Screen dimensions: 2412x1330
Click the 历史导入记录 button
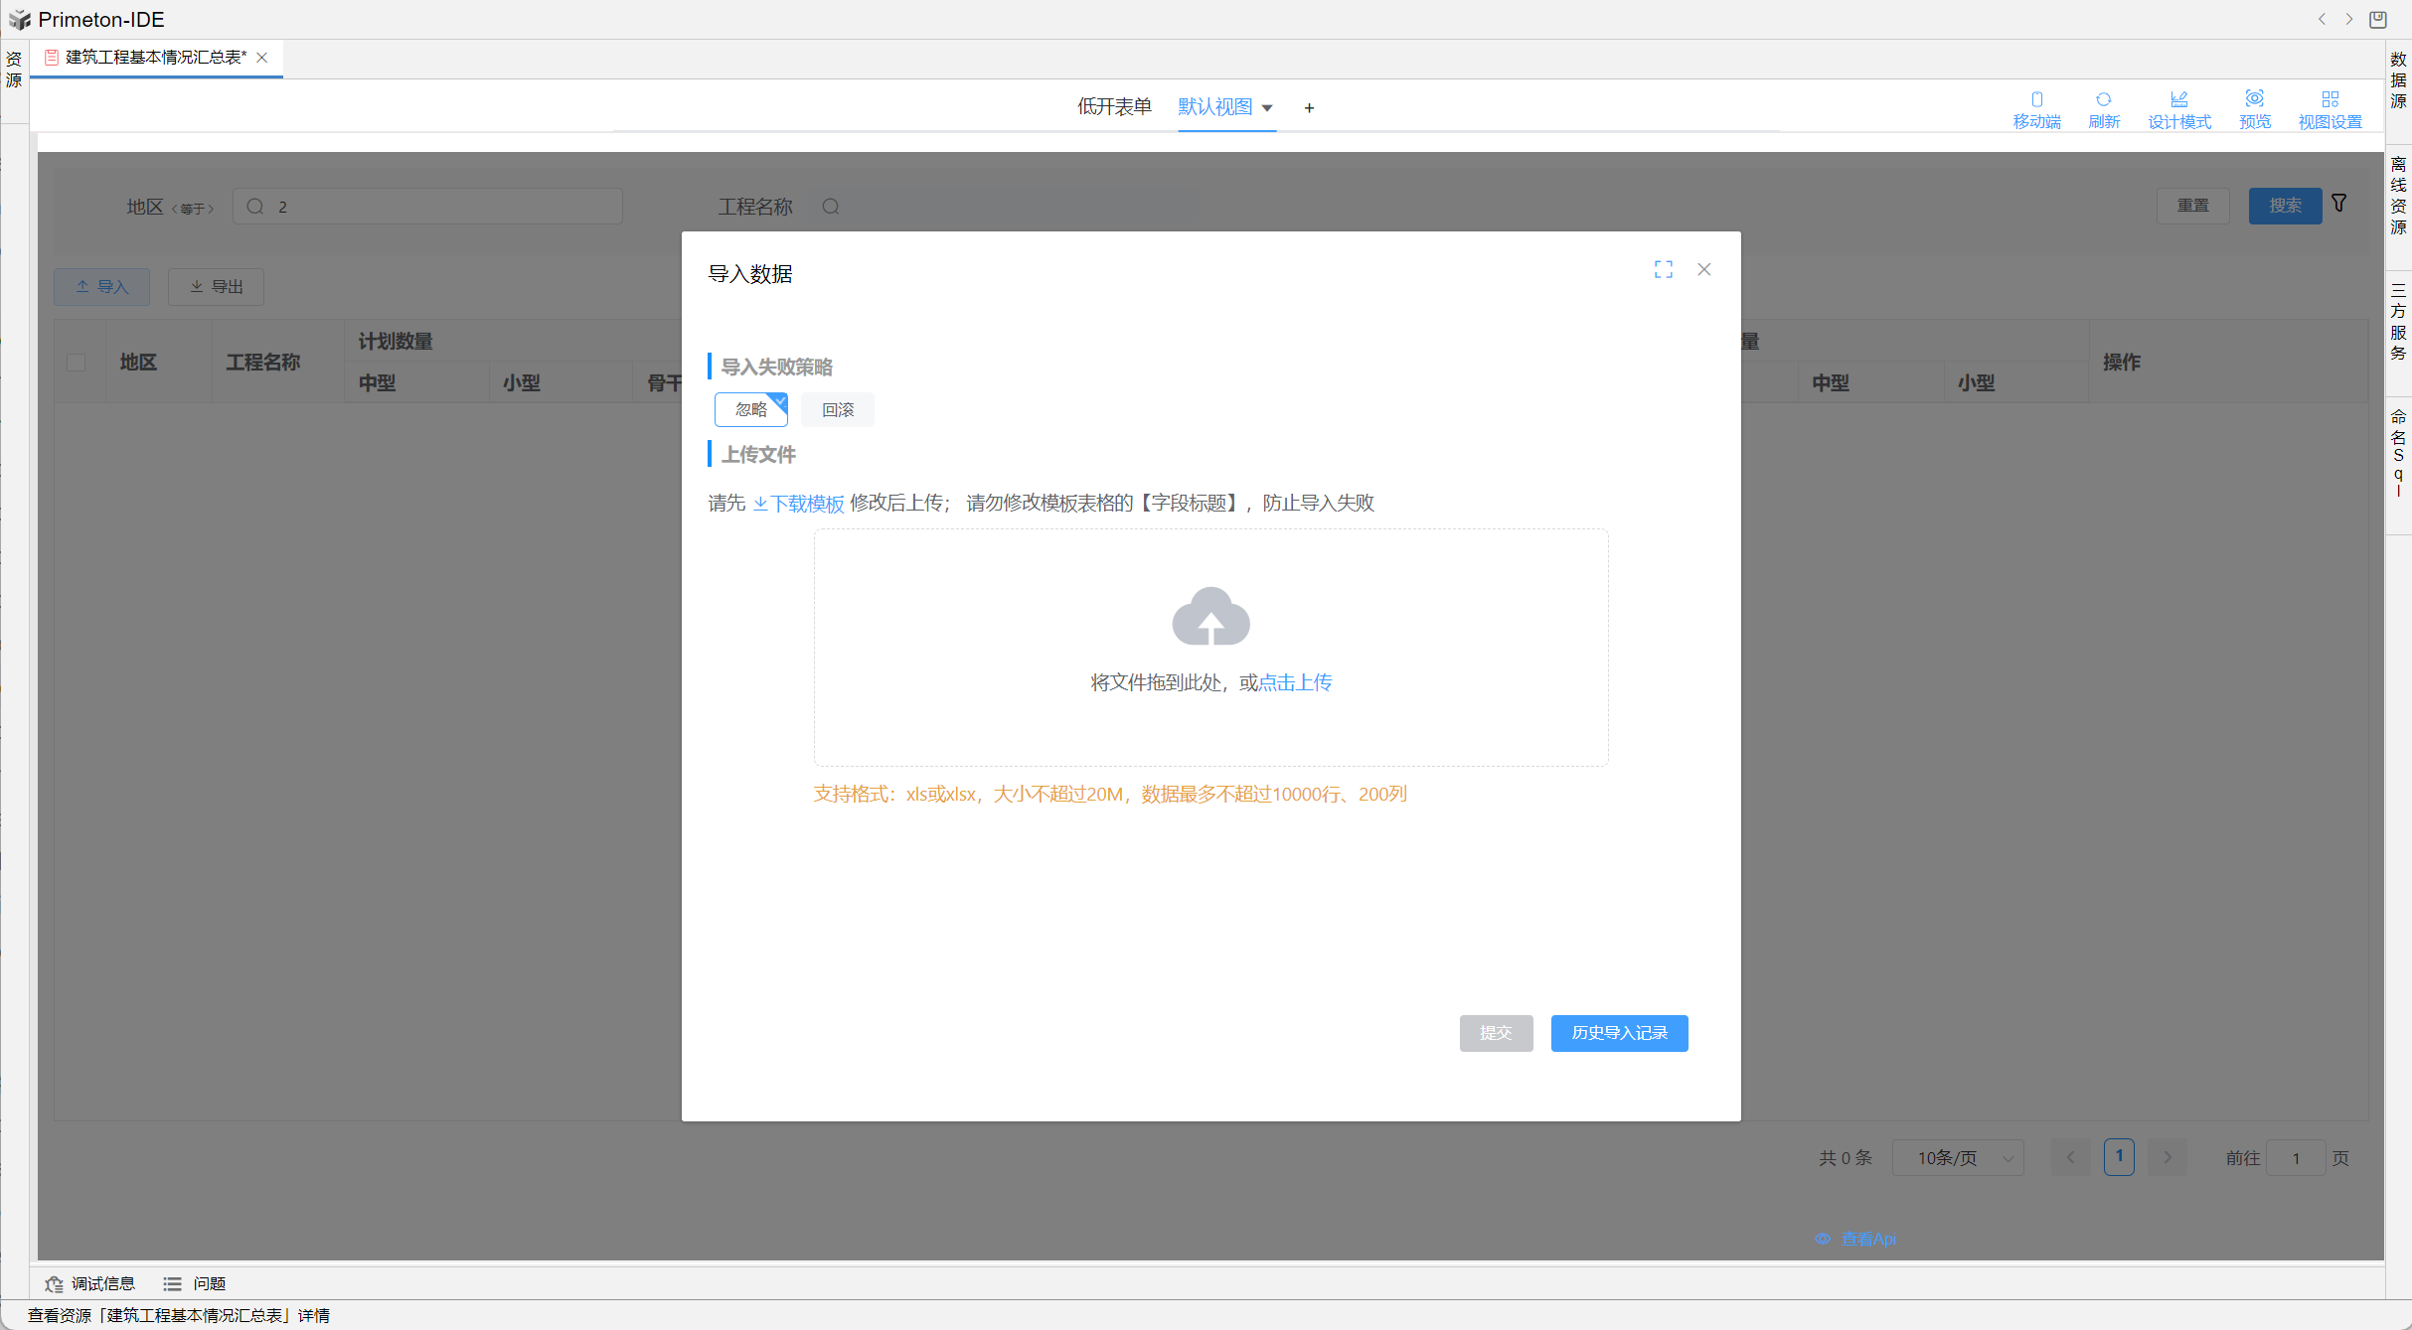click(1618, 1033)
